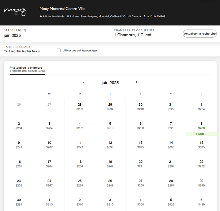The image size is (220, 211).
Task: Select June 29 priced at $249
Action: [x=201, y=183]
